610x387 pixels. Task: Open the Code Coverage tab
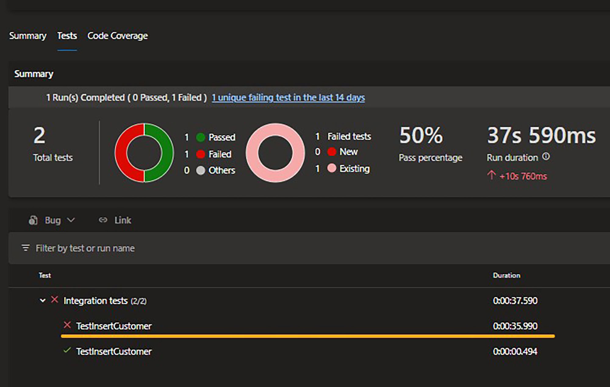[x=117, y=36]
